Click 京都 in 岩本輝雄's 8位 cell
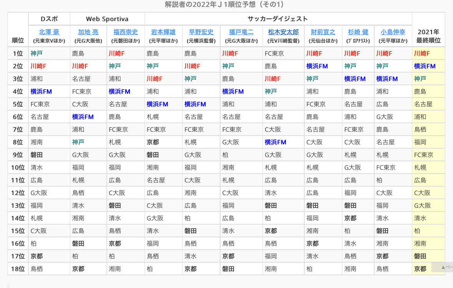This screenshot has width=453, height=288. point(153,142)
